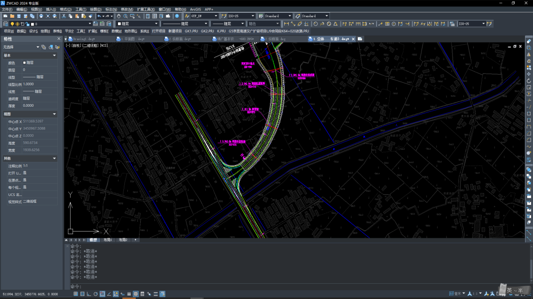Click the layer lightbulb on/off icon
The height and width of the screenshot is (299, 533).
12,24
